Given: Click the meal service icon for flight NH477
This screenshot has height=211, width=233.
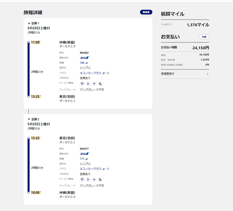Looking at the screenshot, I should (x=82, y=179).
